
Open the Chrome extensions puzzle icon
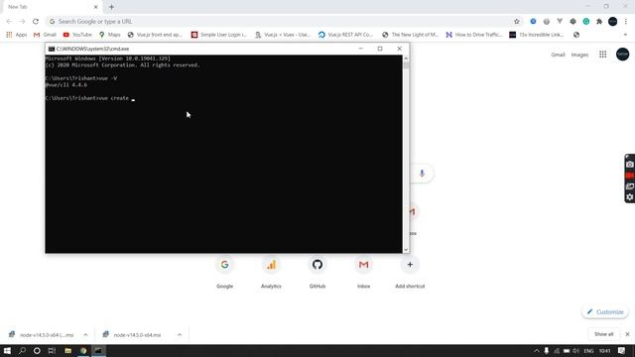click(599, 22)
